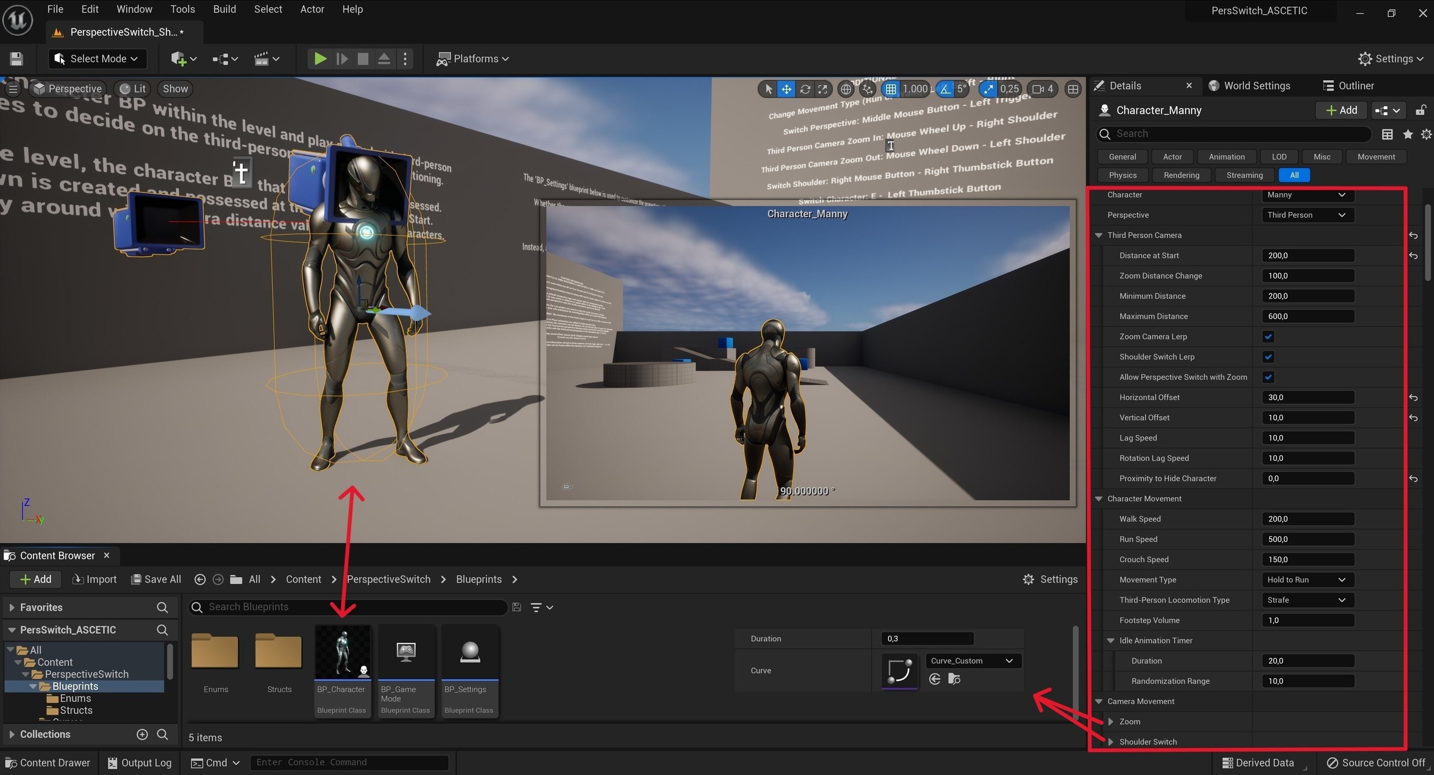
Task: Open the quick add content icon dropdown
Action: [183, 59]
